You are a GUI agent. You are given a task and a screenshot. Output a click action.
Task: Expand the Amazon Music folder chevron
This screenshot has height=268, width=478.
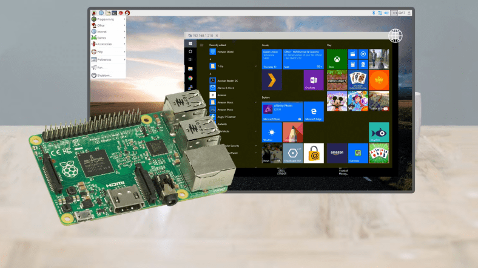[x=255, y=102]
